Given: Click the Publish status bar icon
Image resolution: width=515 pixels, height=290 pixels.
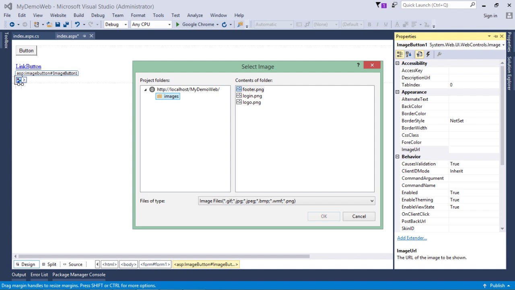Looking at the screenshot, I should click(485, 286).
